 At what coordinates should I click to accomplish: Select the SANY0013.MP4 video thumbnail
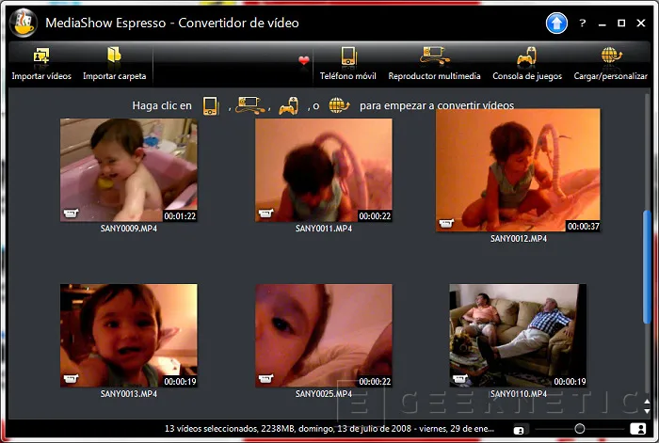pos(129,336)
